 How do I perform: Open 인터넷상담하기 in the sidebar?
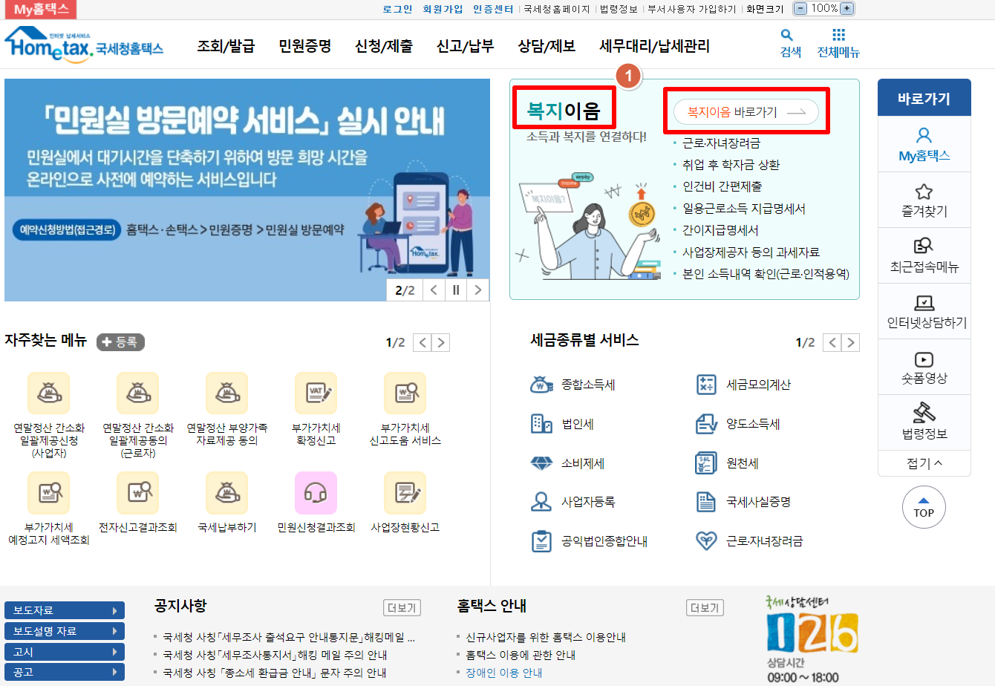point(924,312)
